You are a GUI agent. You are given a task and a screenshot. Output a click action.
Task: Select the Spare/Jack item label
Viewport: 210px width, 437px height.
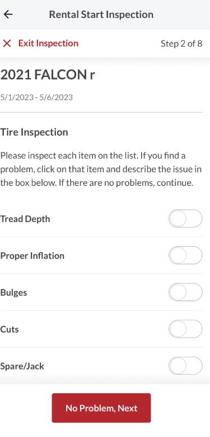pyautogui.click(x=22, y=366)
